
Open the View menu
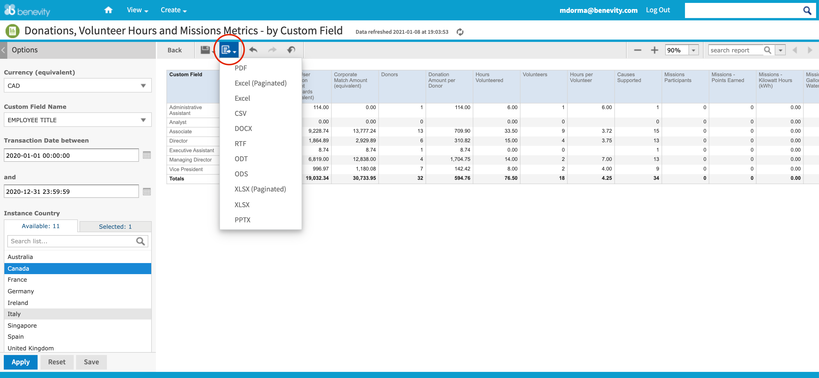pos(137,10)
